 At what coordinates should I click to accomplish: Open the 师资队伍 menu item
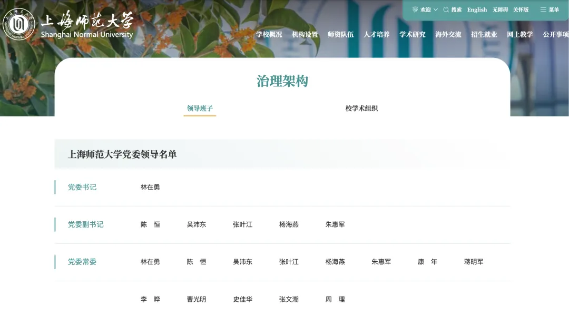tap(340, 34)
